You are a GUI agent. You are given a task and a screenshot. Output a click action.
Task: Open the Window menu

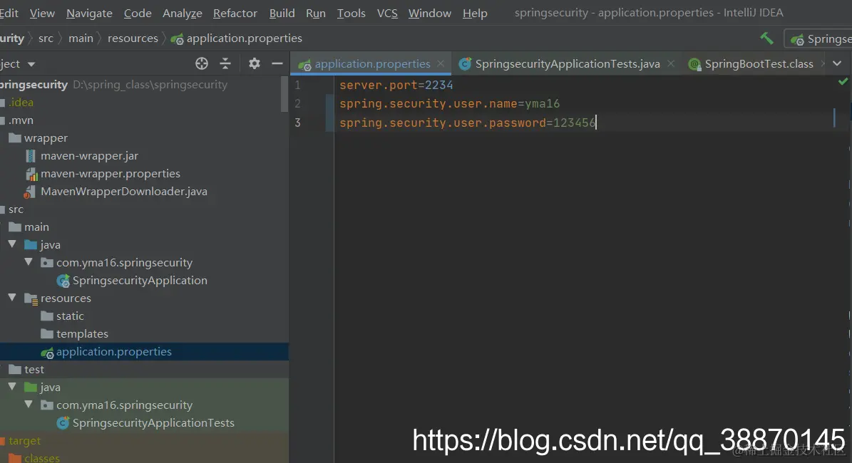pos(429,13)
